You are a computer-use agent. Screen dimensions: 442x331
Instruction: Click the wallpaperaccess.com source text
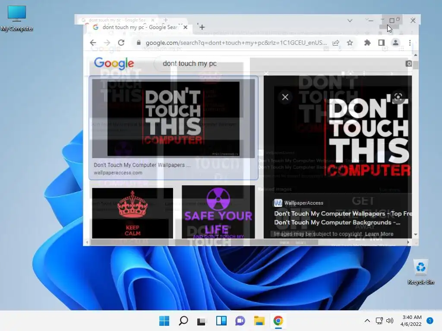pyautogui.click(x=118, y=172)
